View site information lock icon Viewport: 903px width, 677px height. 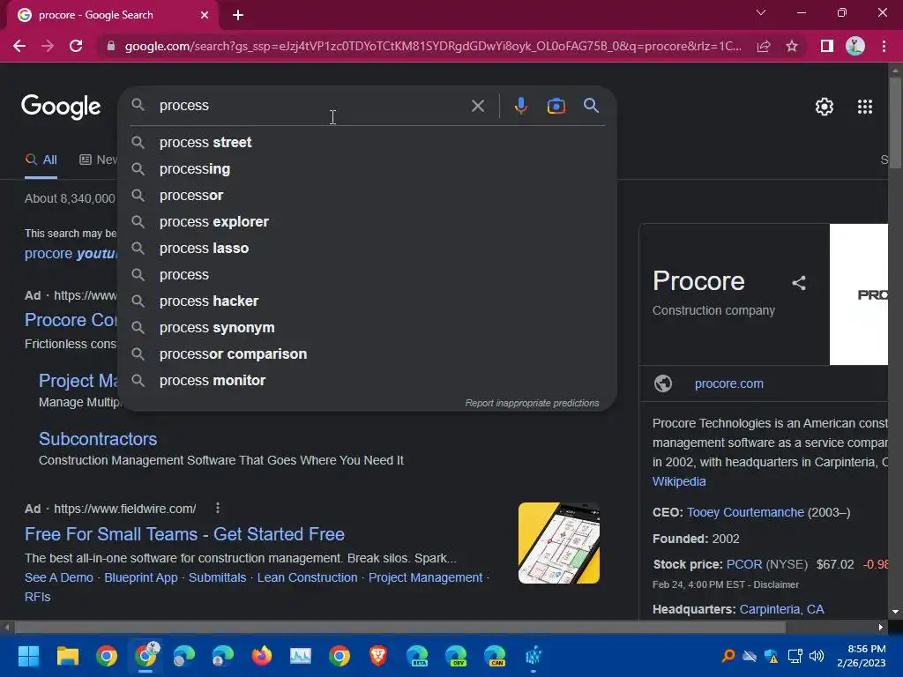pos(111,46)
